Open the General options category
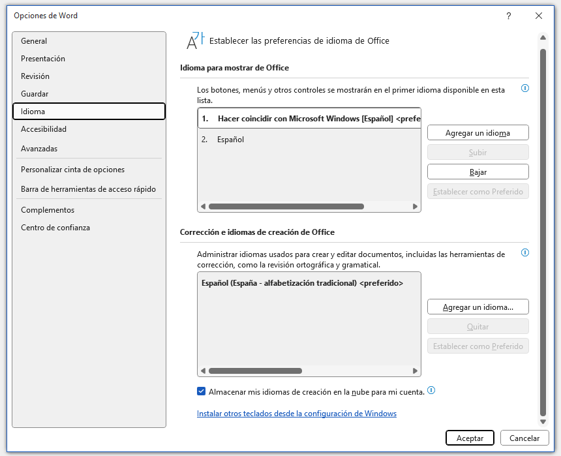Image resolution: width=561 pixels, height=456 pixels. click(x=89, y=41)
